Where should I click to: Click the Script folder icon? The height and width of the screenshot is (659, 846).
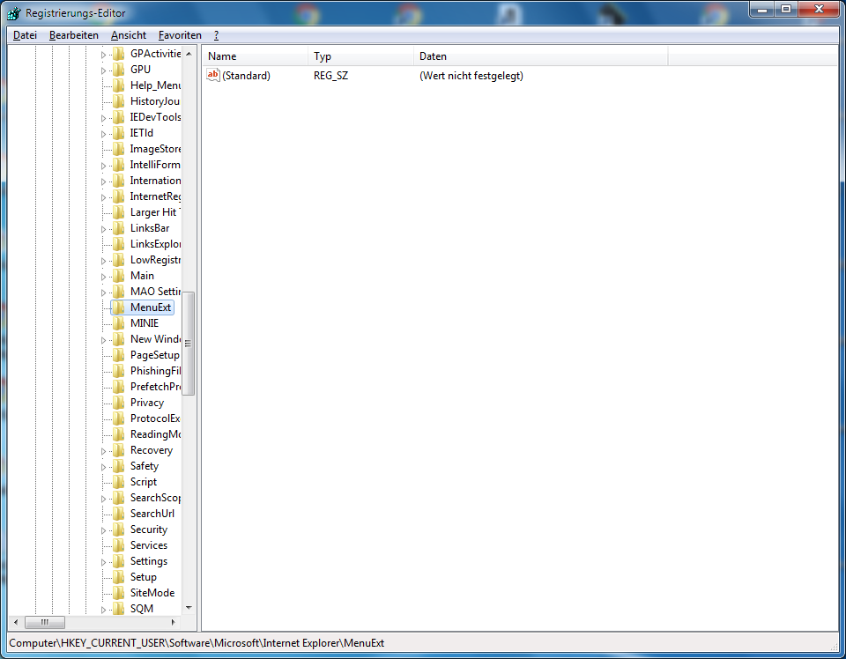[x=119, y=482]
